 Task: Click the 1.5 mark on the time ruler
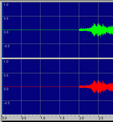[62, 118]
